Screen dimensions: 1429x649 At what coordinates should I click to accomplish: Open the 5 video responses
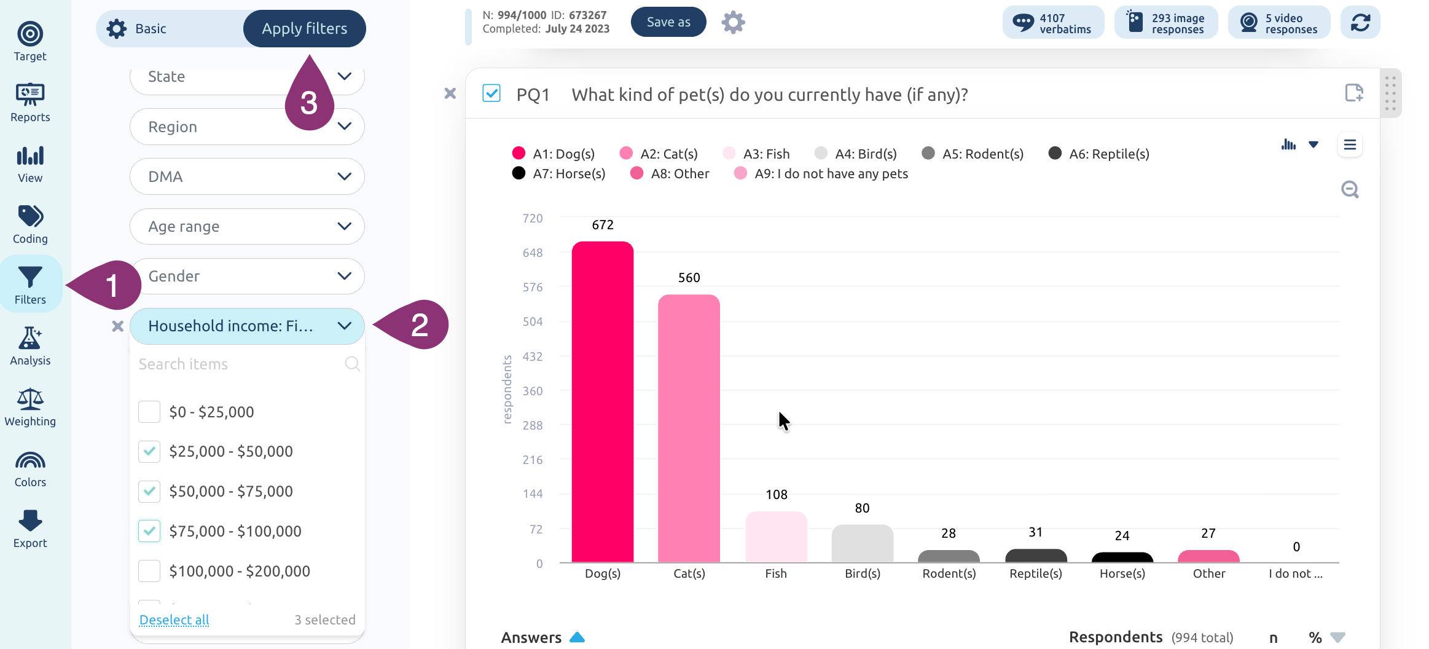[1279, 23]
